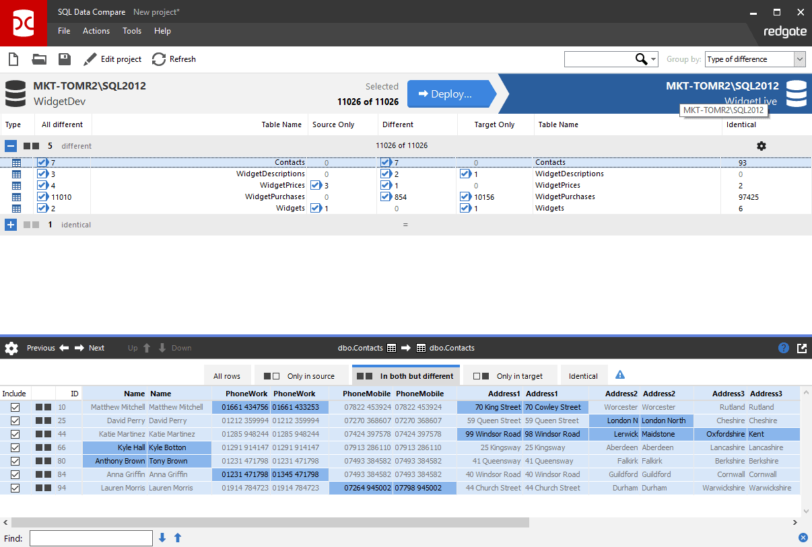
Task: Open the search box dropdown arrow
Action: (x=652, y=59)
